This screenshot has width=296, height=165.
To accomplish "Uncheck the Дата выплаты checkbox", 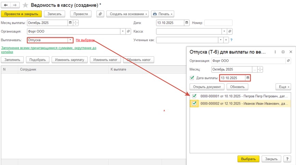I will [192, 78].
